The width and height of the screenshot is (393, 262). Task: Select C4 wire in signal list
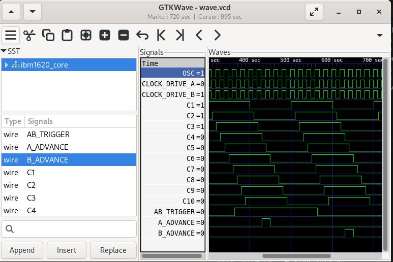(x=69, y=210)
